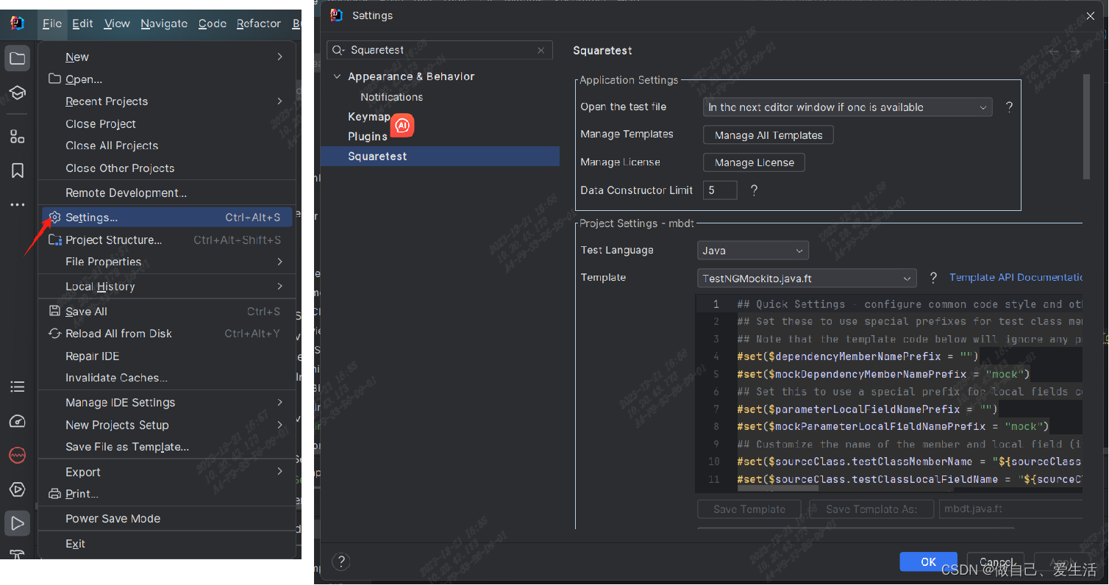The width and height of the screenshot is (1109, 585).
Task: Select Open... in the File menu
Action: [x=167, y=79]
